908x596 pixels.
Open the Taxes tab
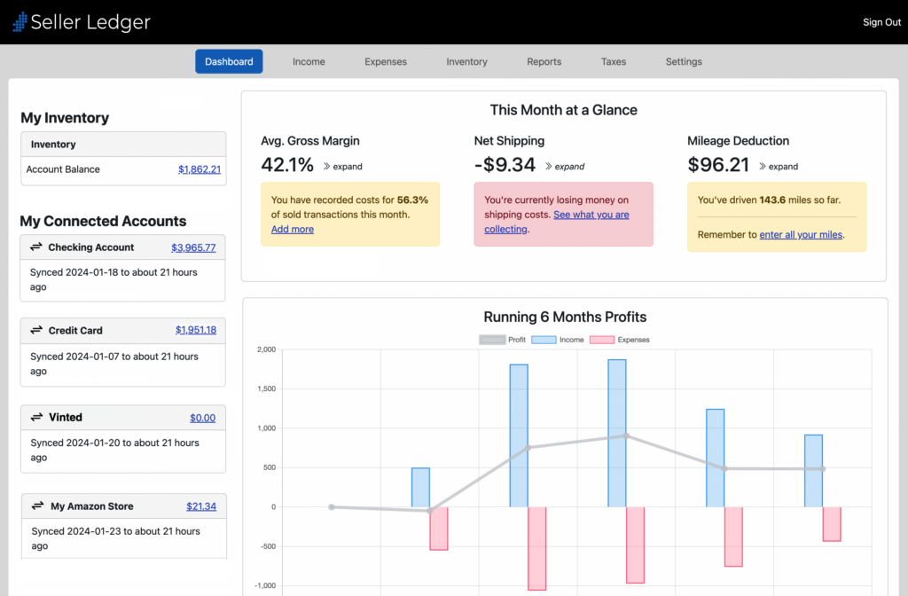tap(614, 61)
